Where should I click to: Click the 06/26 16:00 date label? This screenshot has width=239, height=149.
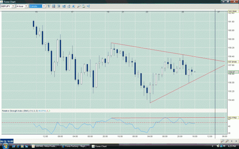7,141
